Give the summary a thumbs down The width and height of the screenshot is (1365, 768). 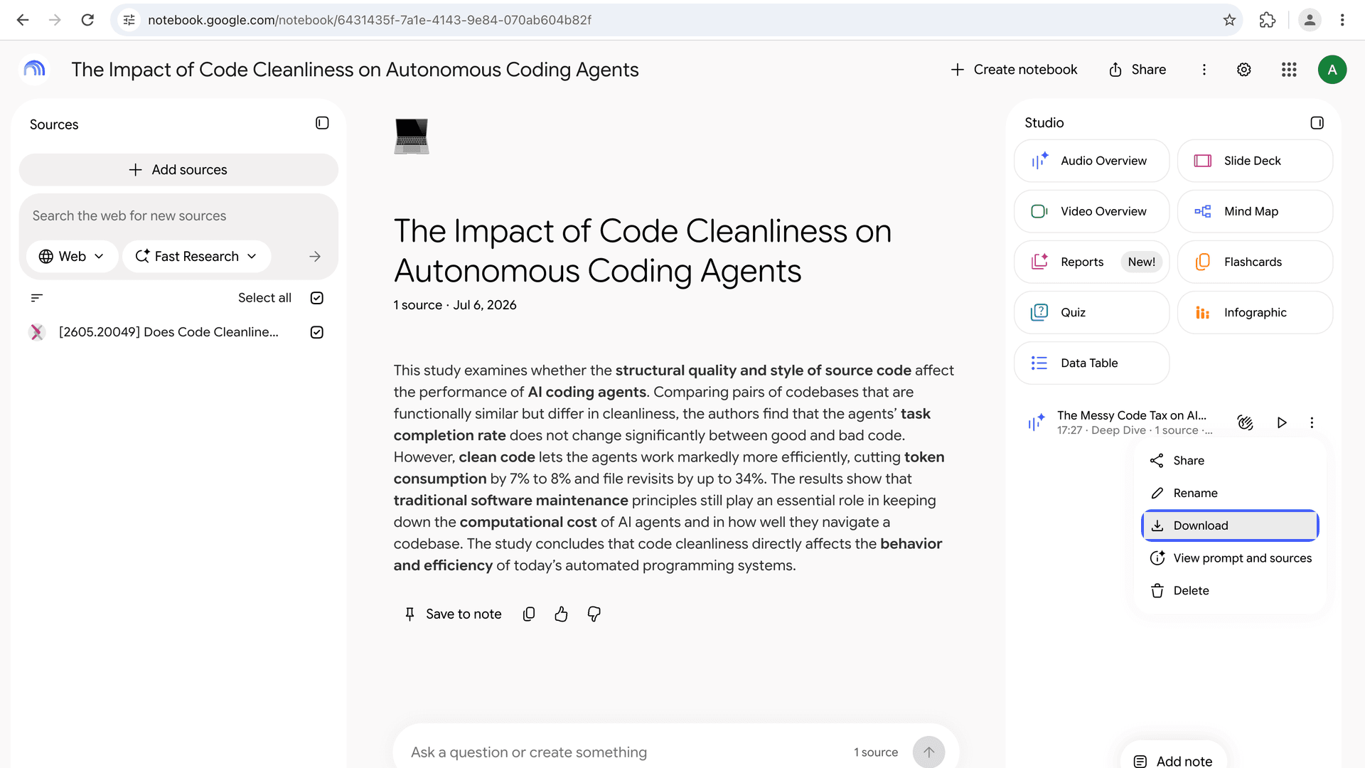pos(594,614)
